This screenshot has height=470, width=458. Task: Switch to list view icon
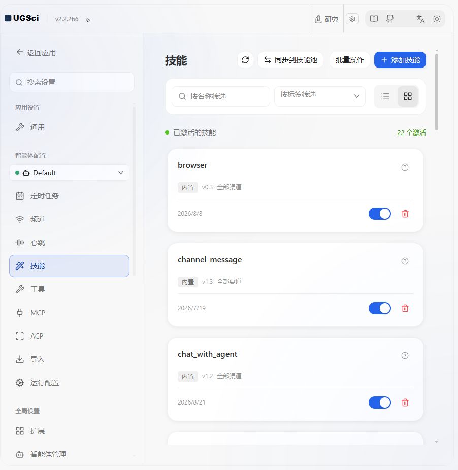(385, 96)
